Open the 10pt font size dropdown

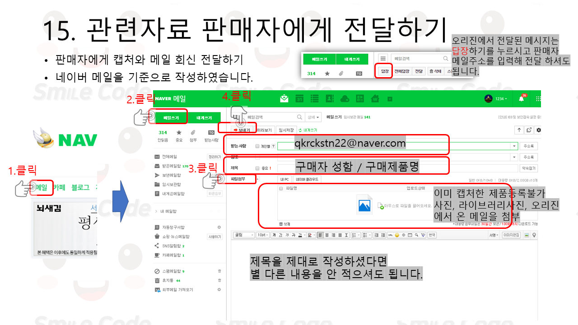[262, 235]
